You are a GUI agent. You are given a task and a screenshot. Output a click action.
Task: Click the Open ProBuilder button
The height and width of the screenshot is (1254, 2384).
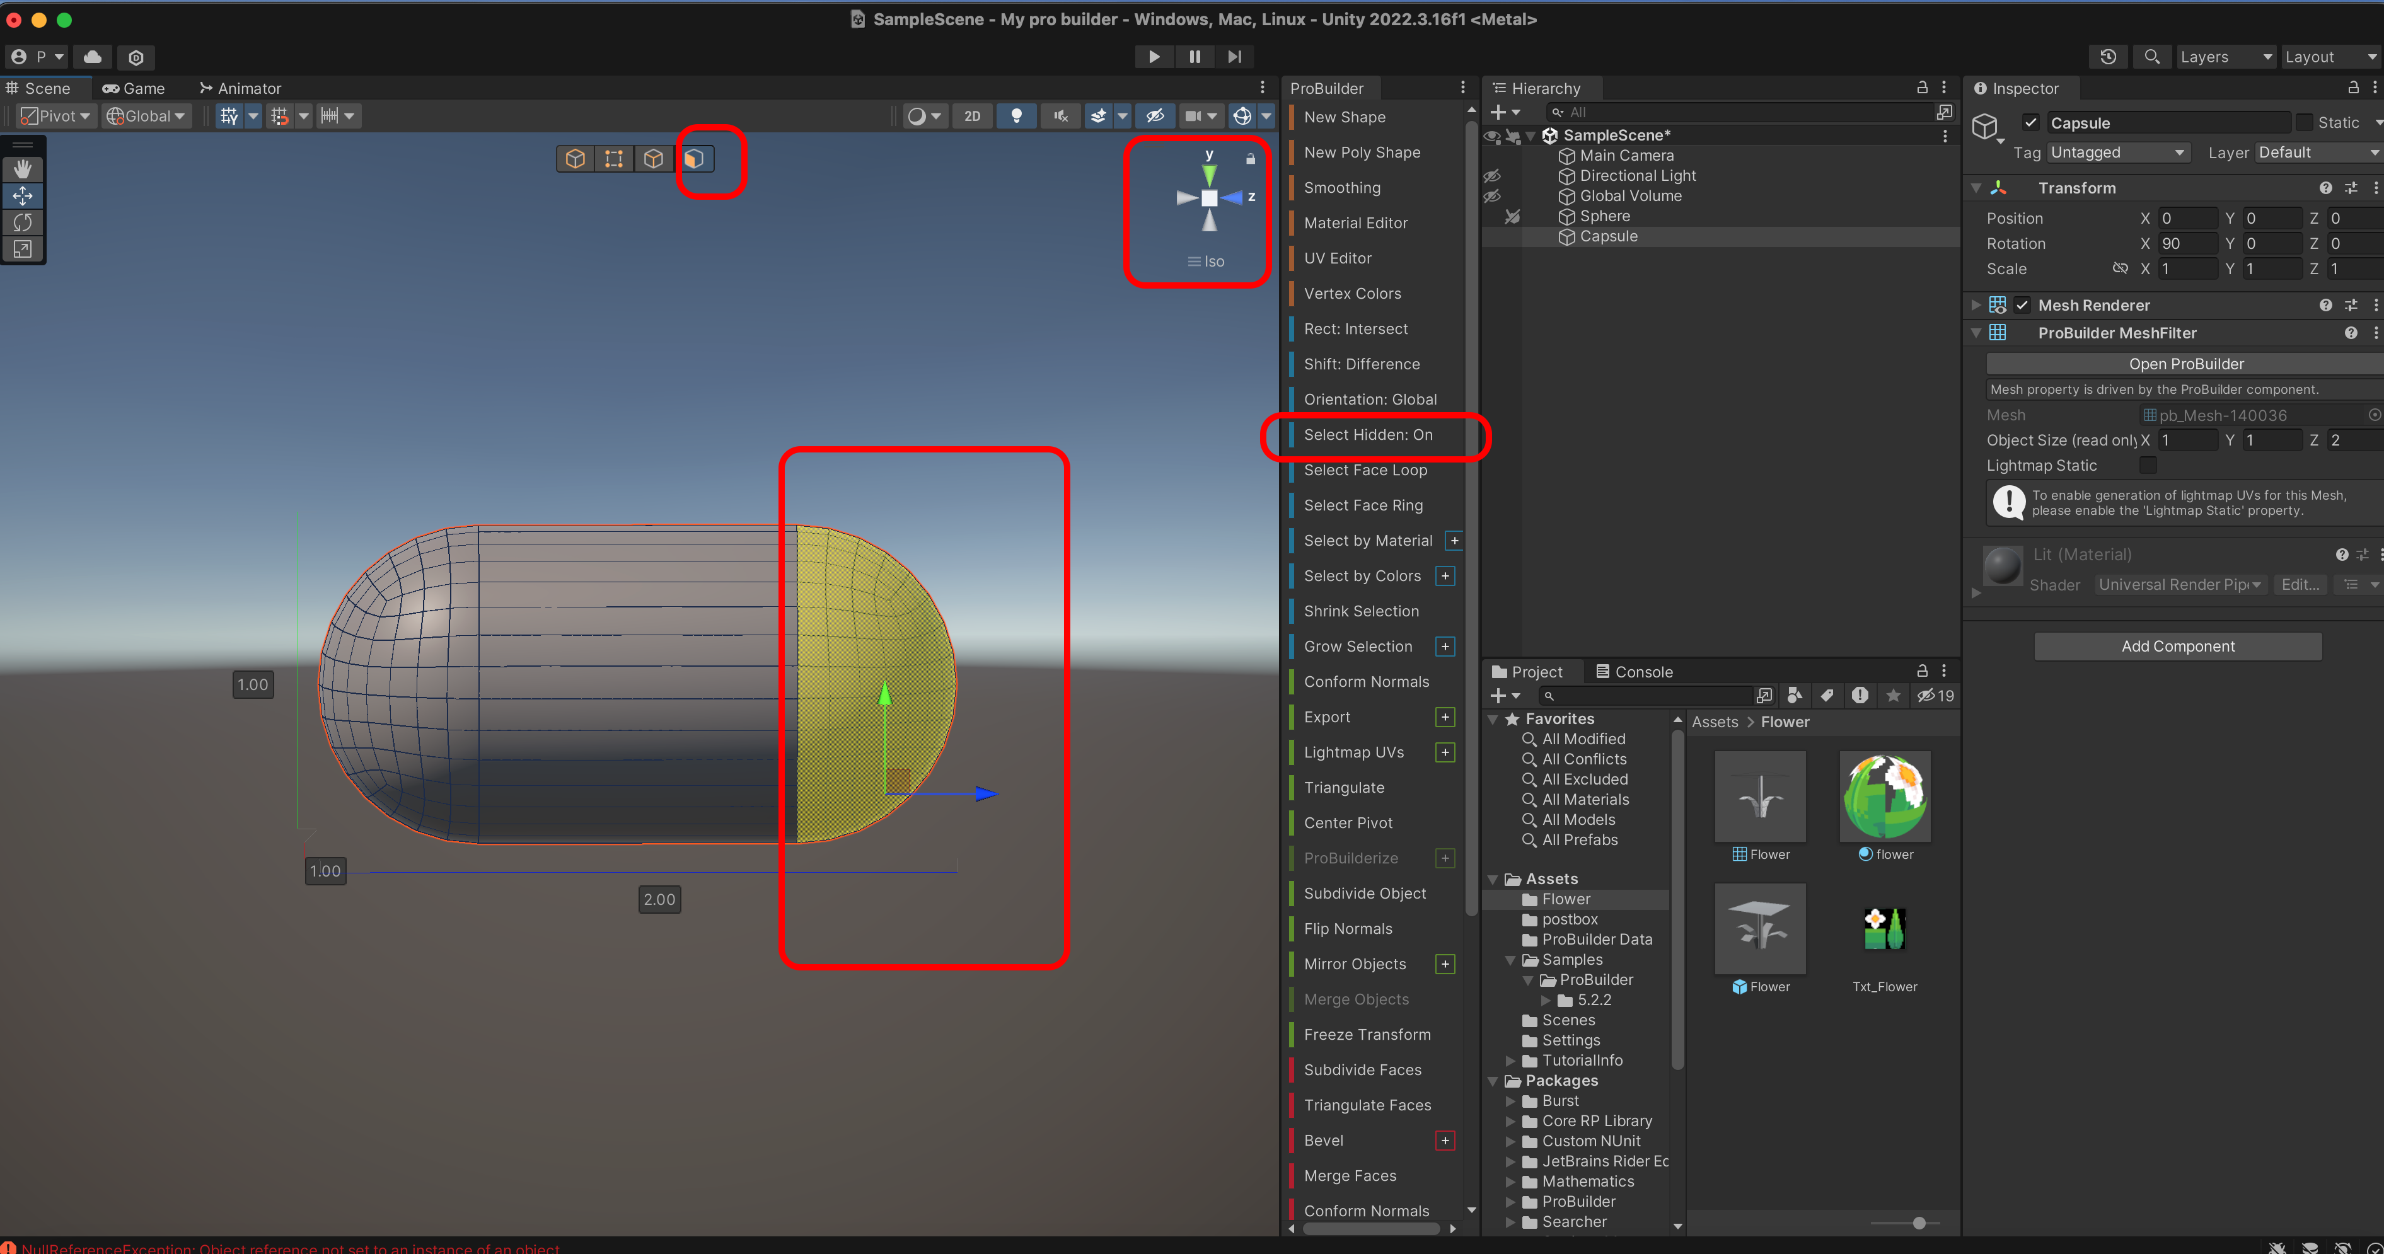(x=2185, y=364)
